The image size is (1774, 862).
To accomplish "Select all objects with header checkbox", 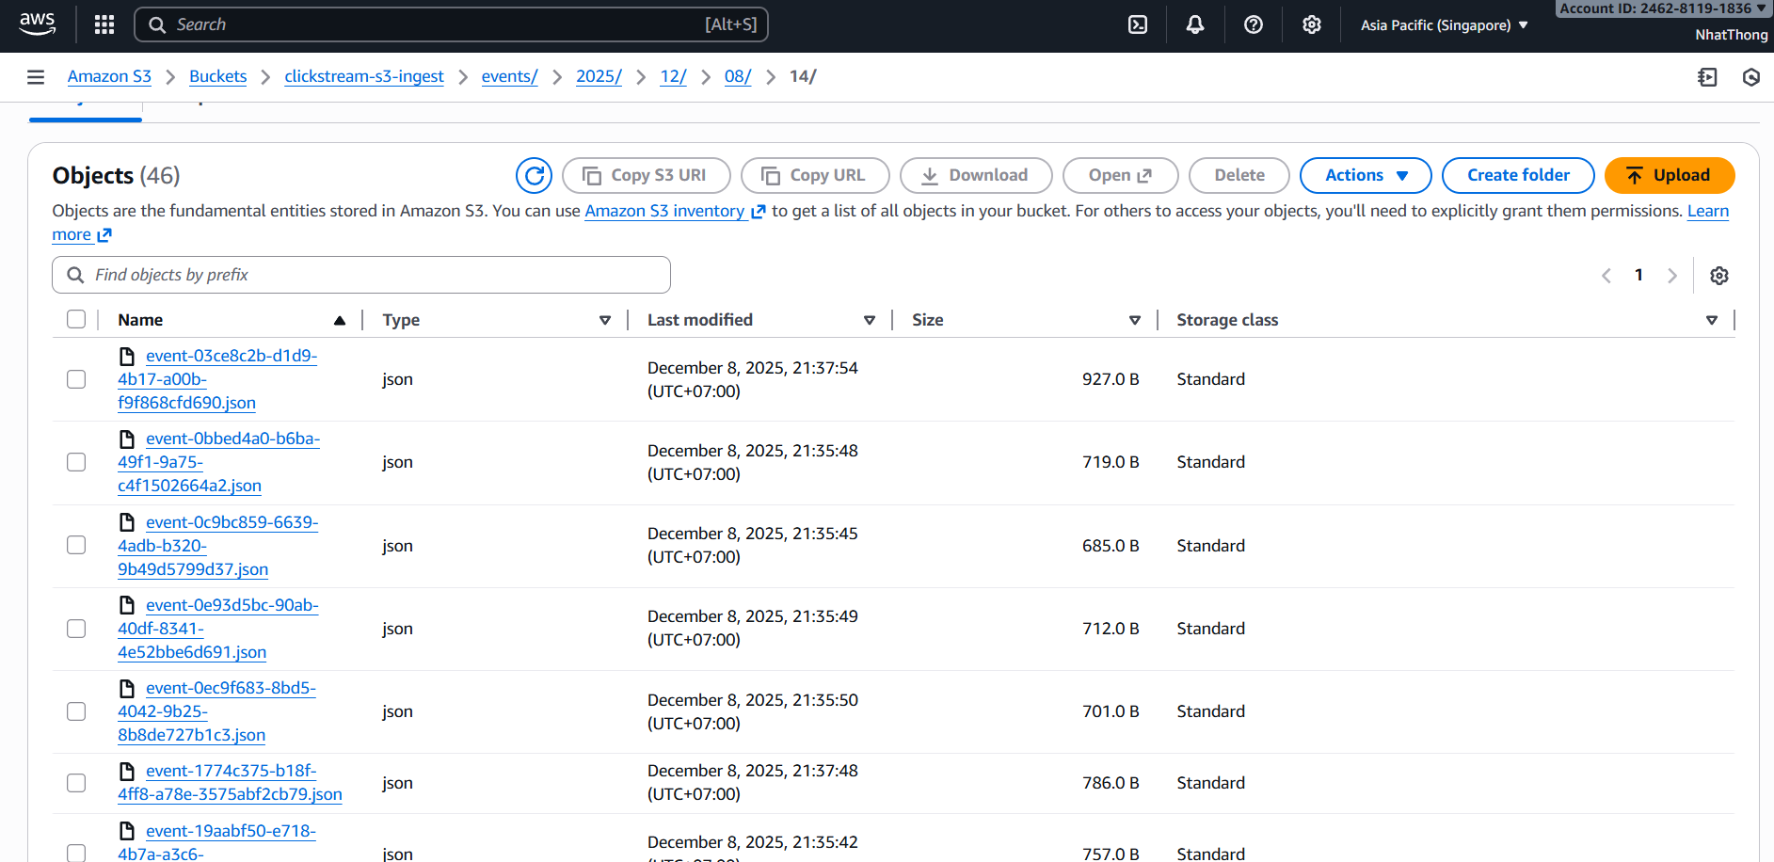I will (76, 320).
